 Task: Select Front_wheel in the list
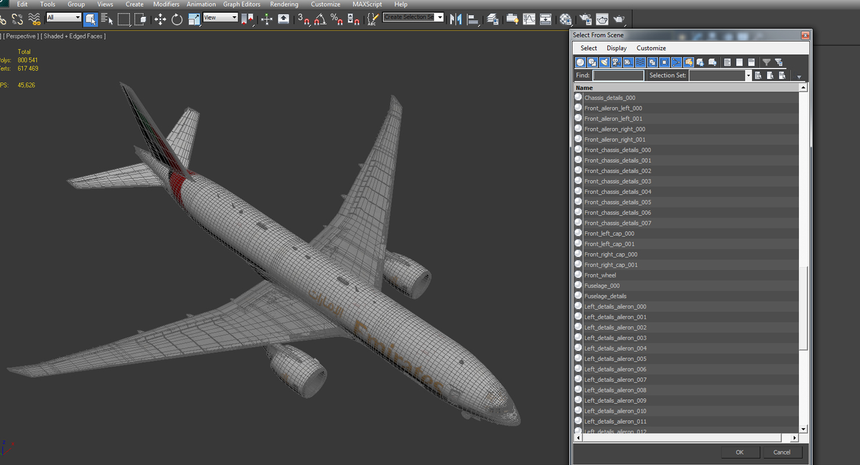click(600, 276)
